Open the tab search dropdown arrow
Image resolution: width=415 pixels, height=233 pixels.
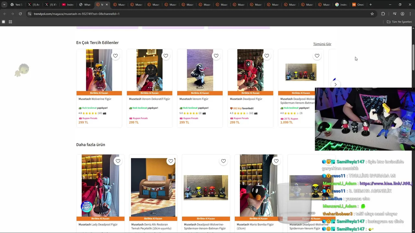(x=4, y=5)
